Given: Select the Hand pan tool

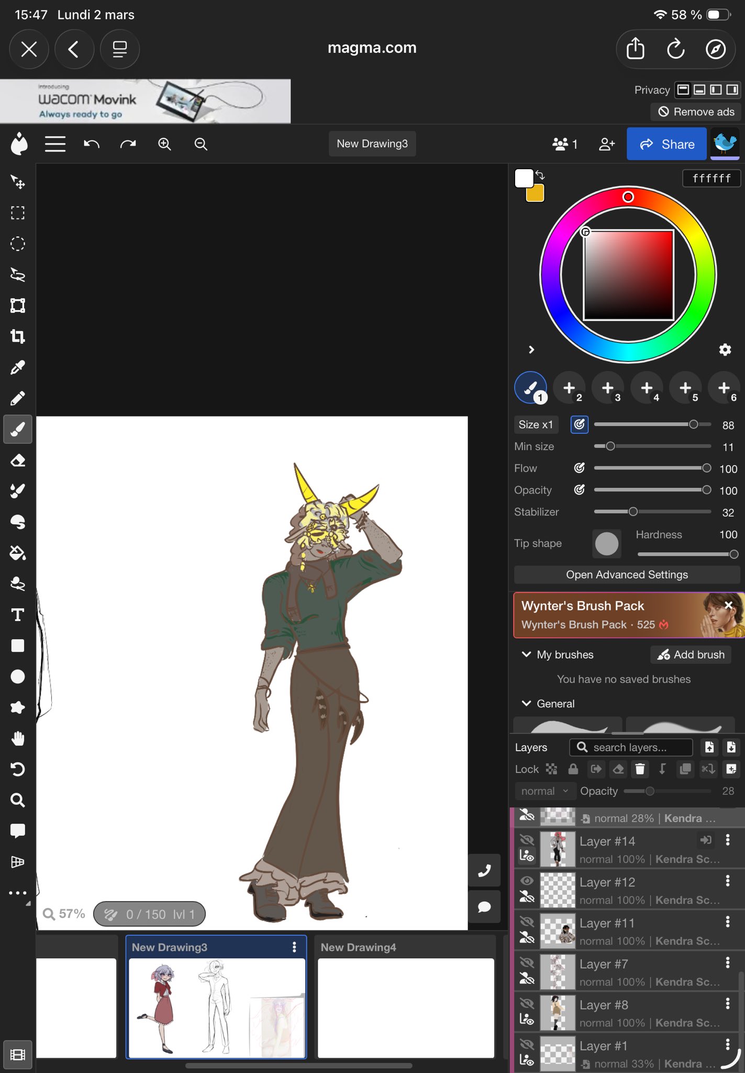Looking at the screenshot, I should pyautogui.click(x=18, y=738).
